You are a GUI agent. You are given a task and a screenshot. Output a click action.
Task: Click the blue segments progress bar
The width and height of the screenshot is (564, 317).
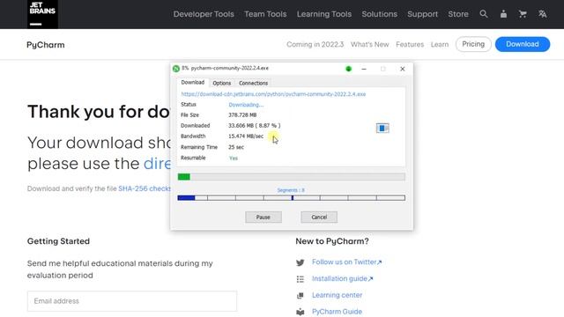click(292, 198)
